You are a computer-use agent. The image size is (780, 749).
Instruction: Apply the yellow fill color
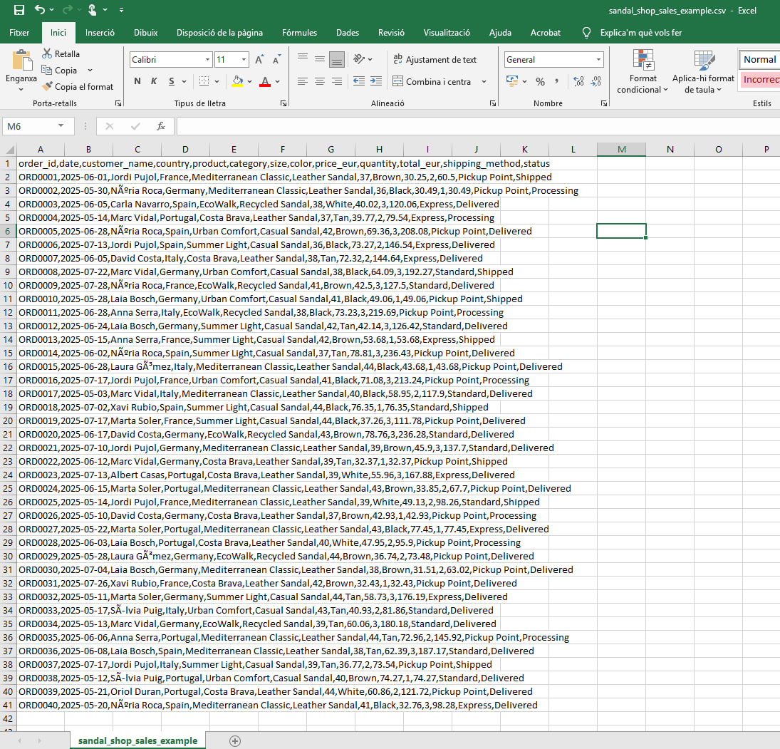point(237,81)
